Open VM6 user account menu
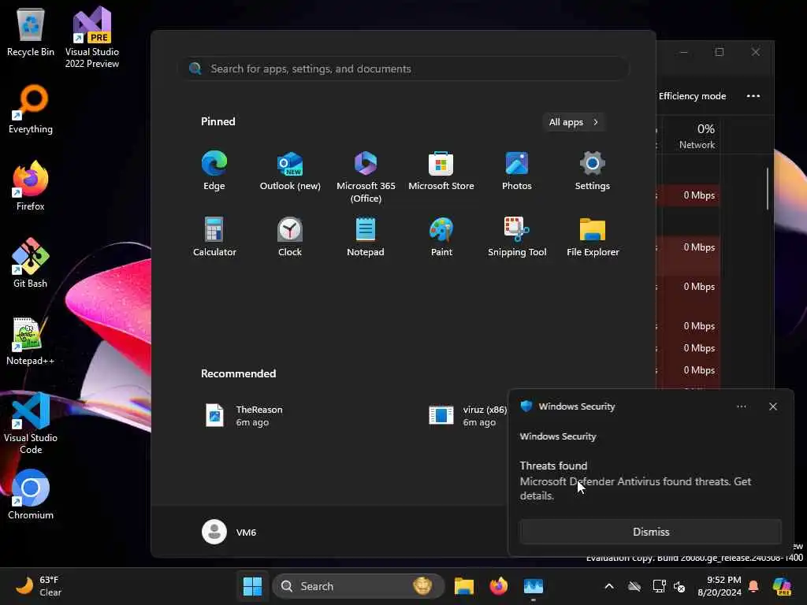 click(229, 532)
